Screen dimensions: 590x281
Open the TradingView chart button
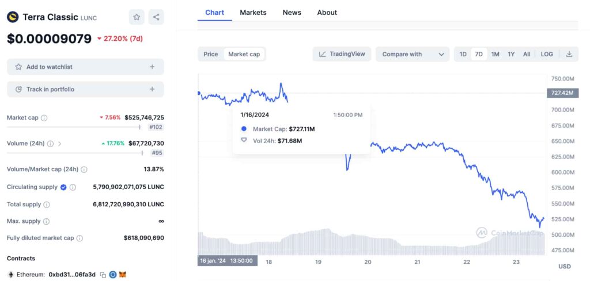pyautogui.click(x=342, y=54)
